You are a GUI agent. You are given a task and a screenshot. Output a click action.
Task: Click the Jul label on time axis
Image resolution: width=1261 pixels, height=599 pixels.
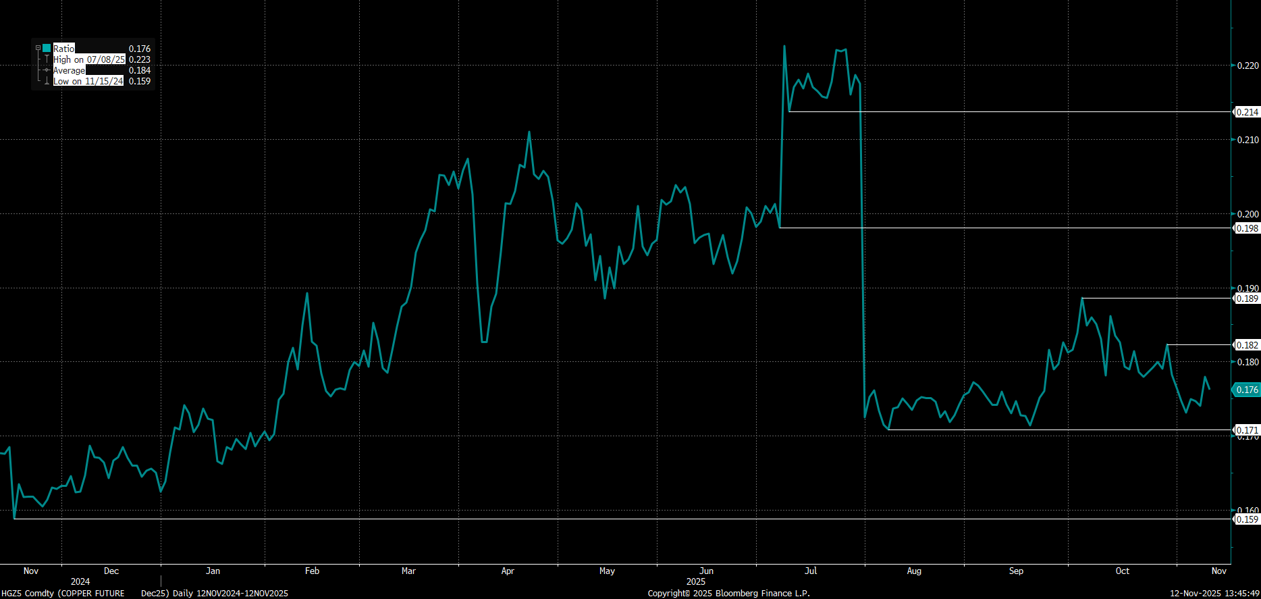pos(811,571)
